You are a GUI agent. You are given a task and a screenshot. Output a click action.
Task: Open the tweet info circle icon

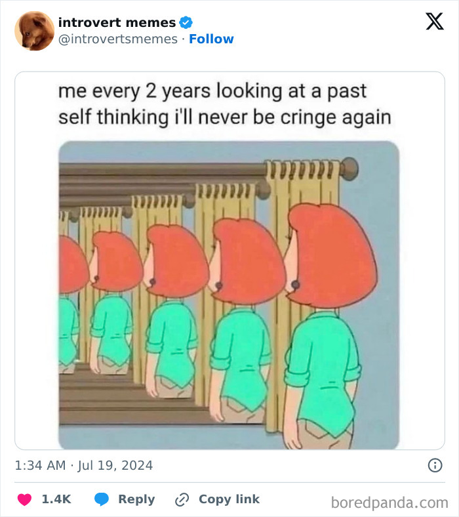pyautogui.click(x=434, y=465)
